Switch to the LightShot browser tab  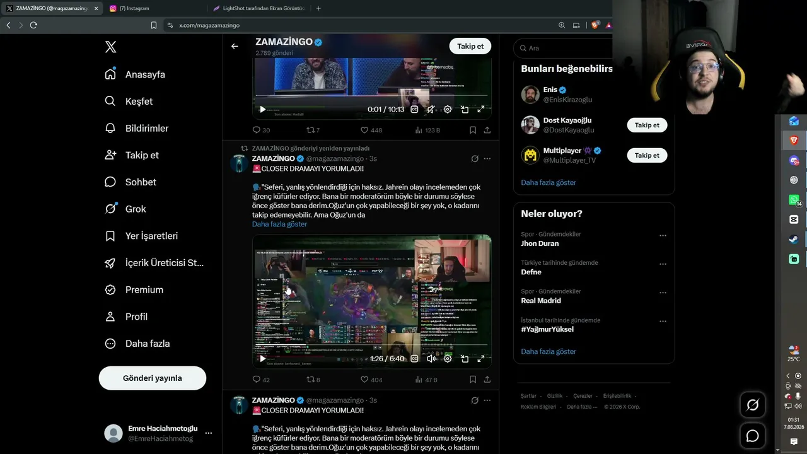point(258,8)
